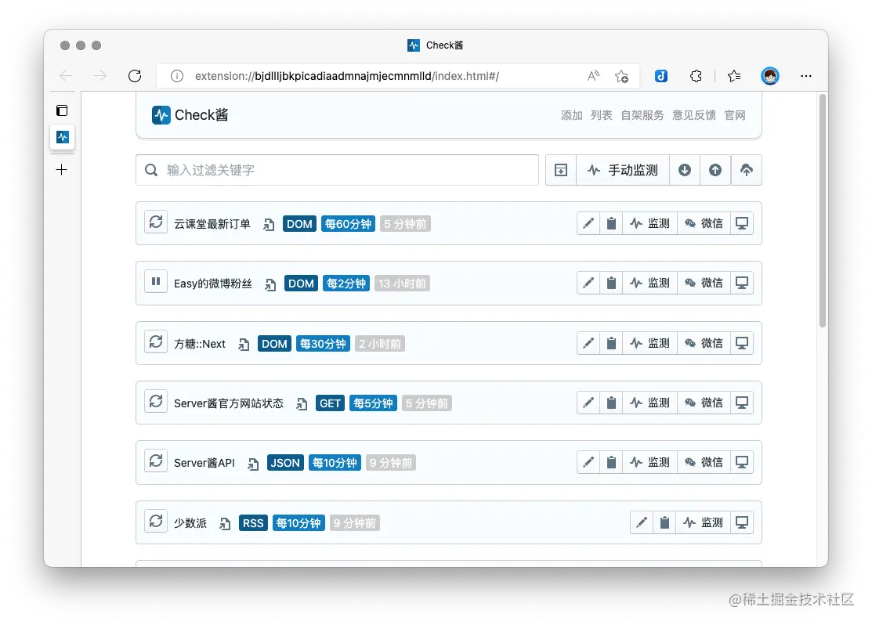This screenshot has height=625, width=872.
Task: Toggle the refresh status for Server酱API
Action: coord(156,461)
